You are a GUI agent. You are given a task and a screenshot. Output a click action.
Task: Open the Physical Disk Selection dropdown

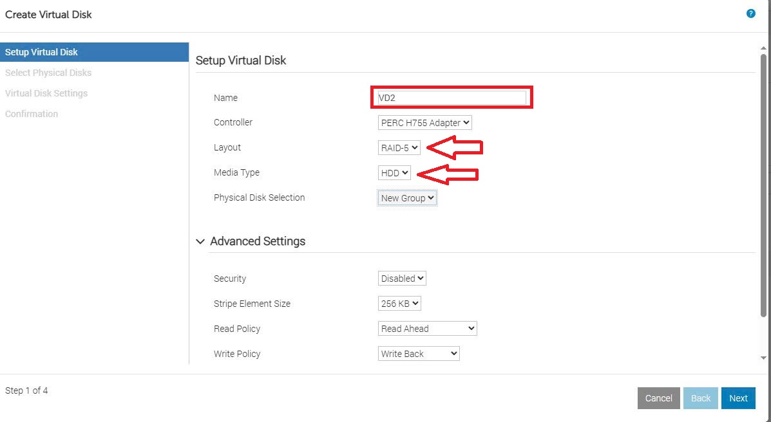(x=407, y=198)
